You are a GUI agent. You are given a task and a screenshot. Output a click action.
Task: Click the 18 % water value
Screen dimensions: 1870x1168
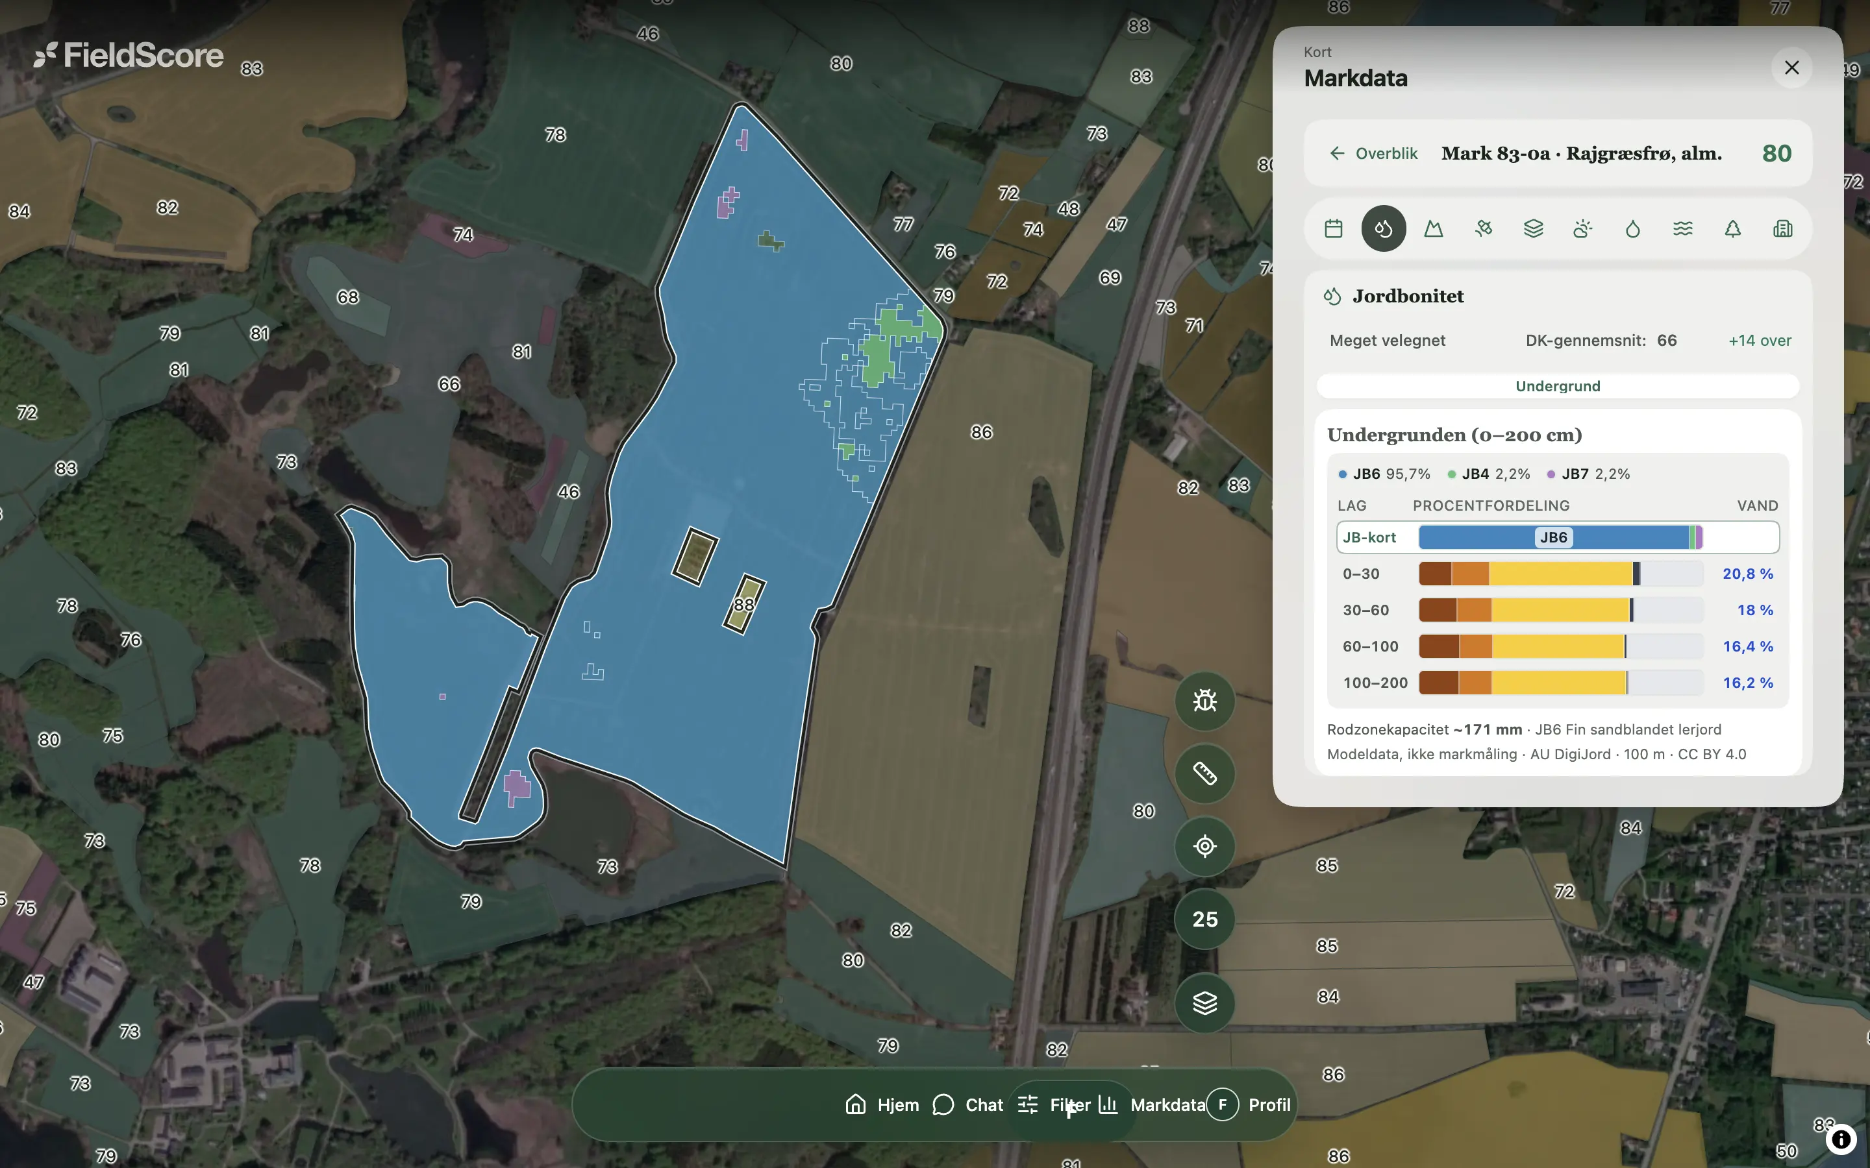(1754, 610)
